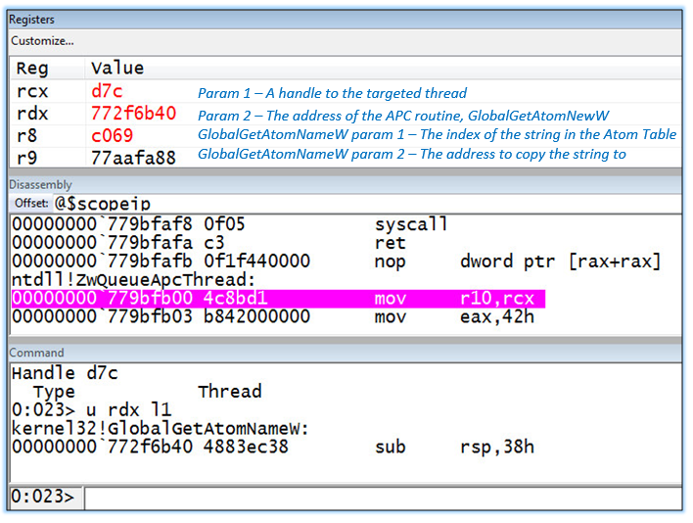Screen dimensions: 693x523
Task: Select the rcx register name
Action: [31, 93]
